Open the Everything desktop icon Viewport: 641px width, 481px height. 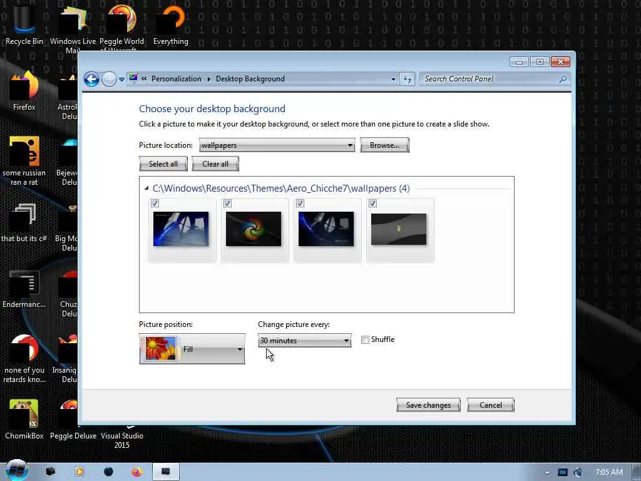click(x=170, y=24)
